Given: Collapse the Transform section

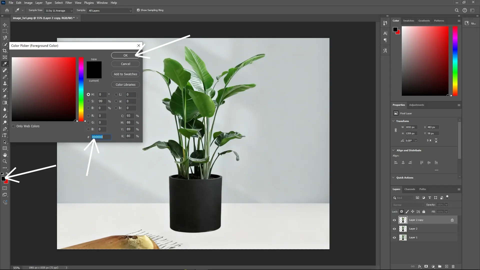Looking at the screenshot, I should [393, 121].
